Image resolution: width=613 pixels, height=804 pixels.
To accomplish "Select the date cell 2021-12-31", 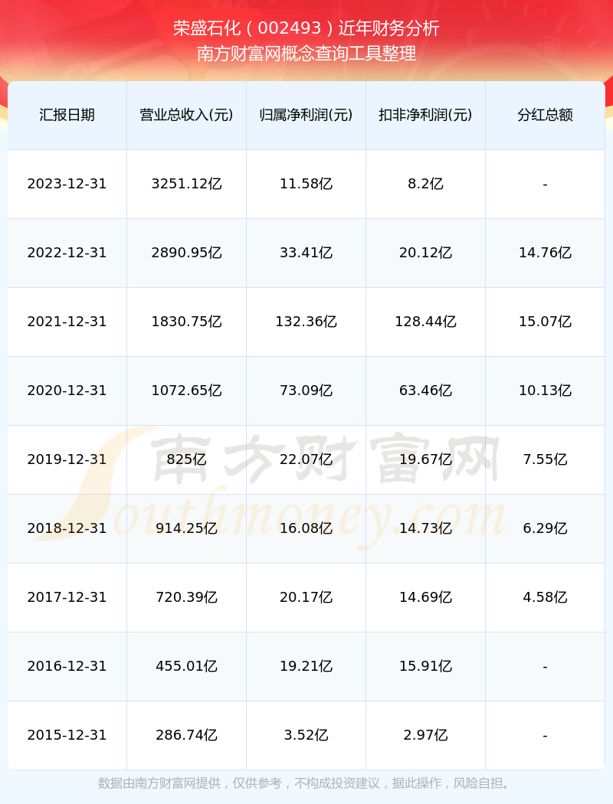I will [x=67, y=322].
